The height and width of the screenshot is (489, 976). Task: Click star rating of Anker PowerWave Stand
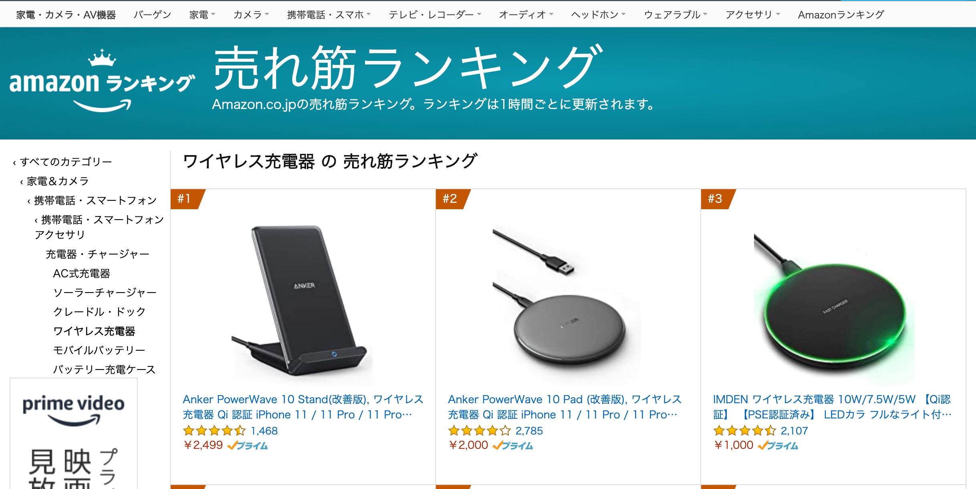pyautogui.click(x=214, y=431)
